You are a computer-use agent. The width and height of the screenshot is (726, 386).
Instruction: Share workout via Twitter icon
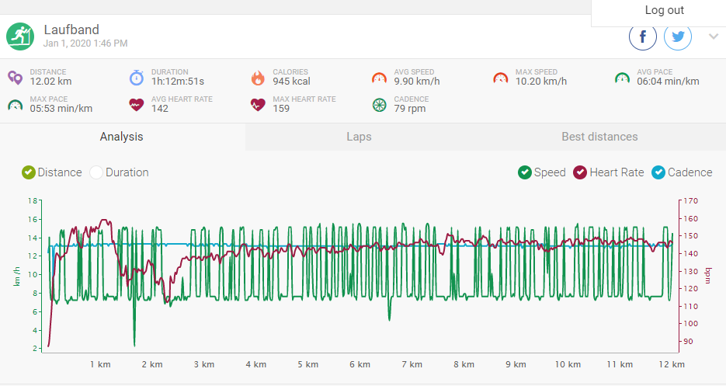pyautogui.click(x=677, y=37)
